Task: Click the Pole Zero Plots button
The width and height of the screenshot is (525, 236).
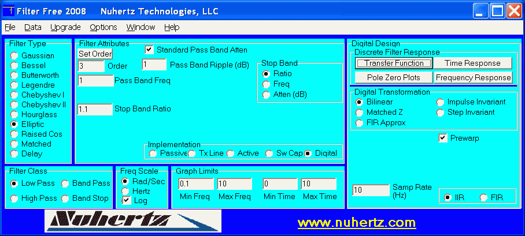Action: pos(394,77)
